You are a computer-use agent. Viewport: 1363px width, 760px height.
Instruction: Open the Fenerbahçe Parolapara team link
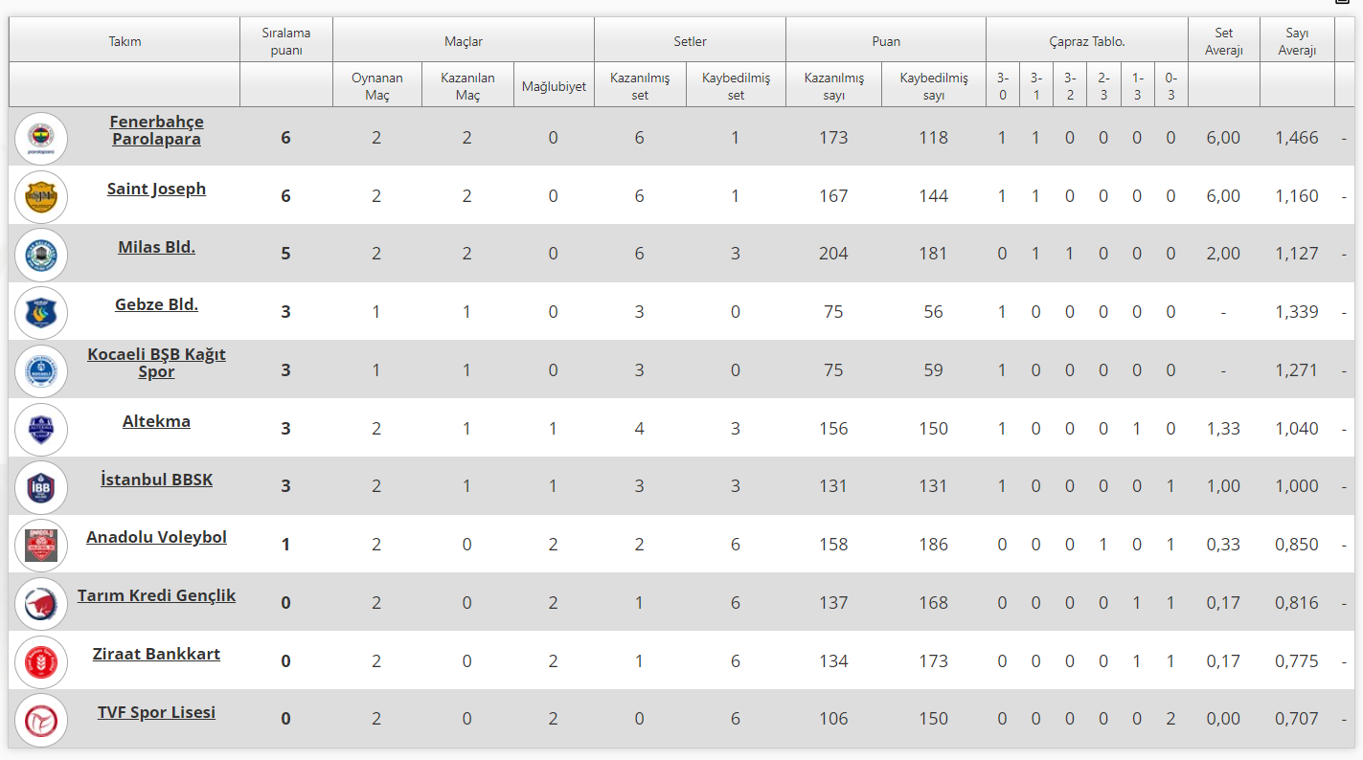(x=156, y=130)
